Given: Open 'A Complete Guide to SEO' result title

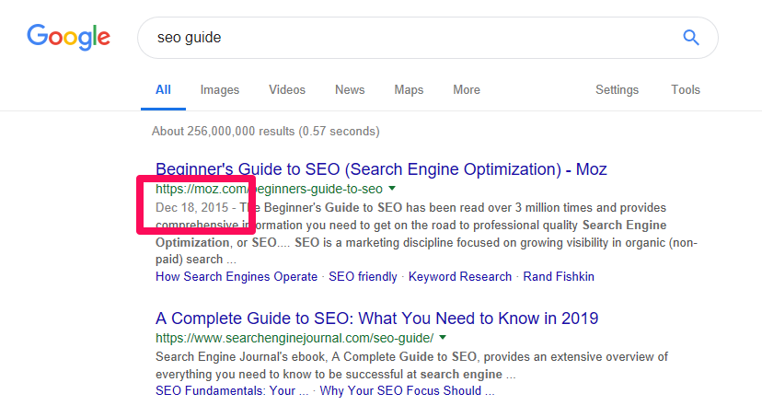Looking at the screenshot, I should coord(377,319).
